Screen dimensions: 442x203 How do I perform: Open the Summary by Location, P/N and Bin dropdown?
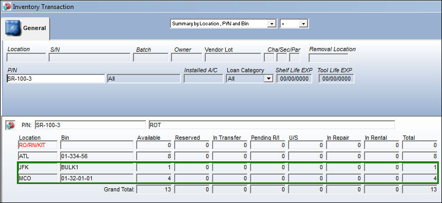pos(272,24)
